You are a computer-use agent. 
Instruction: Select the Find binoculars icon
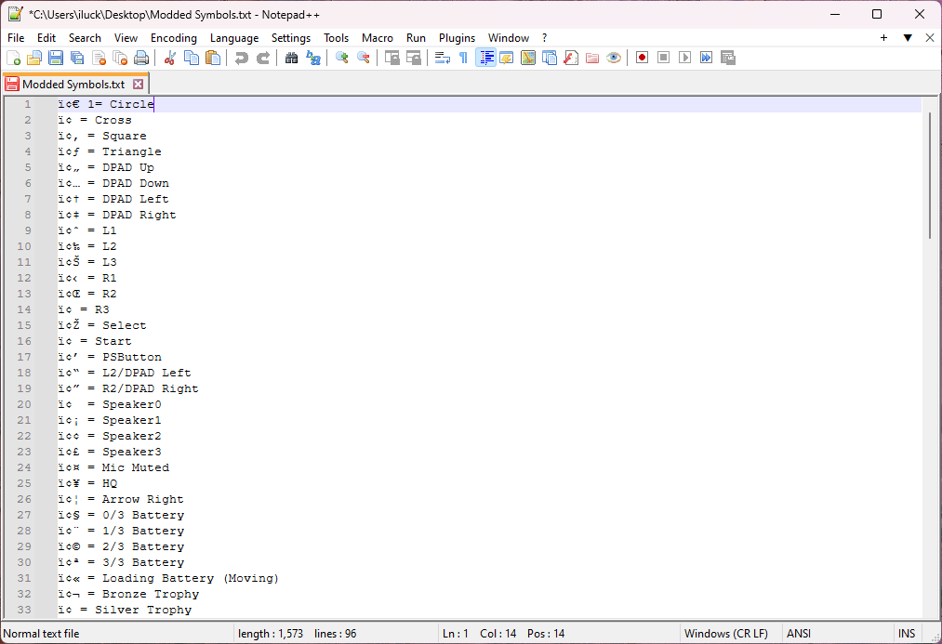click(x=290, y=57)
